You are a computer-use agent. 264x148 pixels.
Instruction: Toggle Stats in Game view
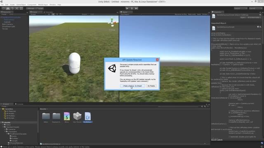pos(199,14)
